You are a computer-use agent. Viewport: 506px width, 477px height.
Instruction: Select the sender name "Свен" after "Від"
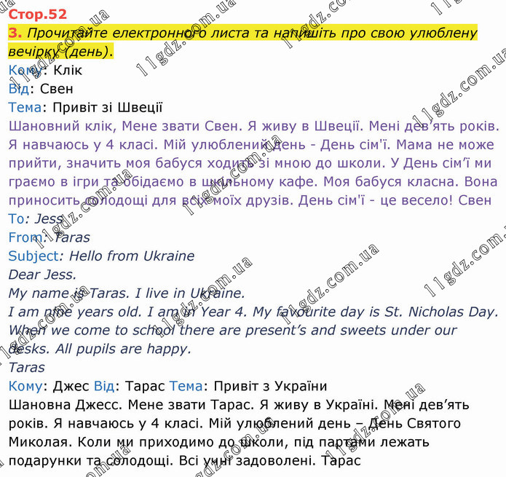point(56,89)
